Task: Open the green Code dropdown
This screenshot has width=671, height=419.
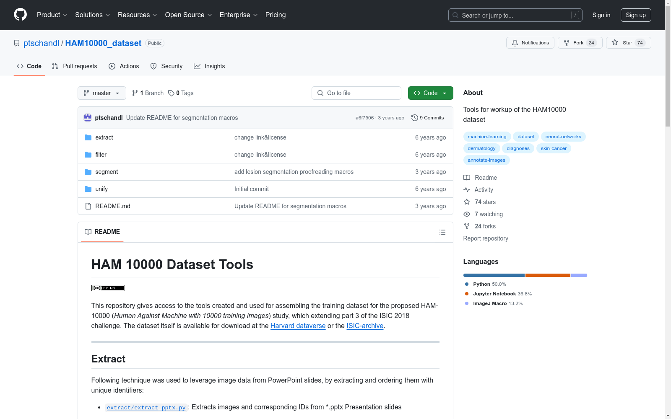Action: pyautogui.click(x=430, y=93)
